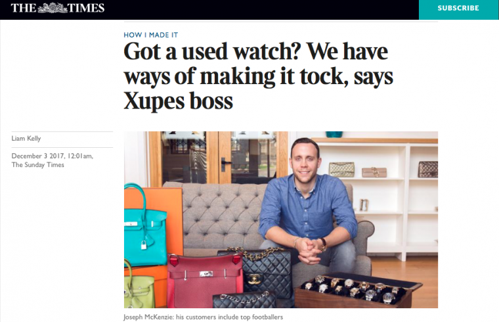Screen dimensions: 499x322
Task: Click the December 3 2017 publication date
Action: 52,156
